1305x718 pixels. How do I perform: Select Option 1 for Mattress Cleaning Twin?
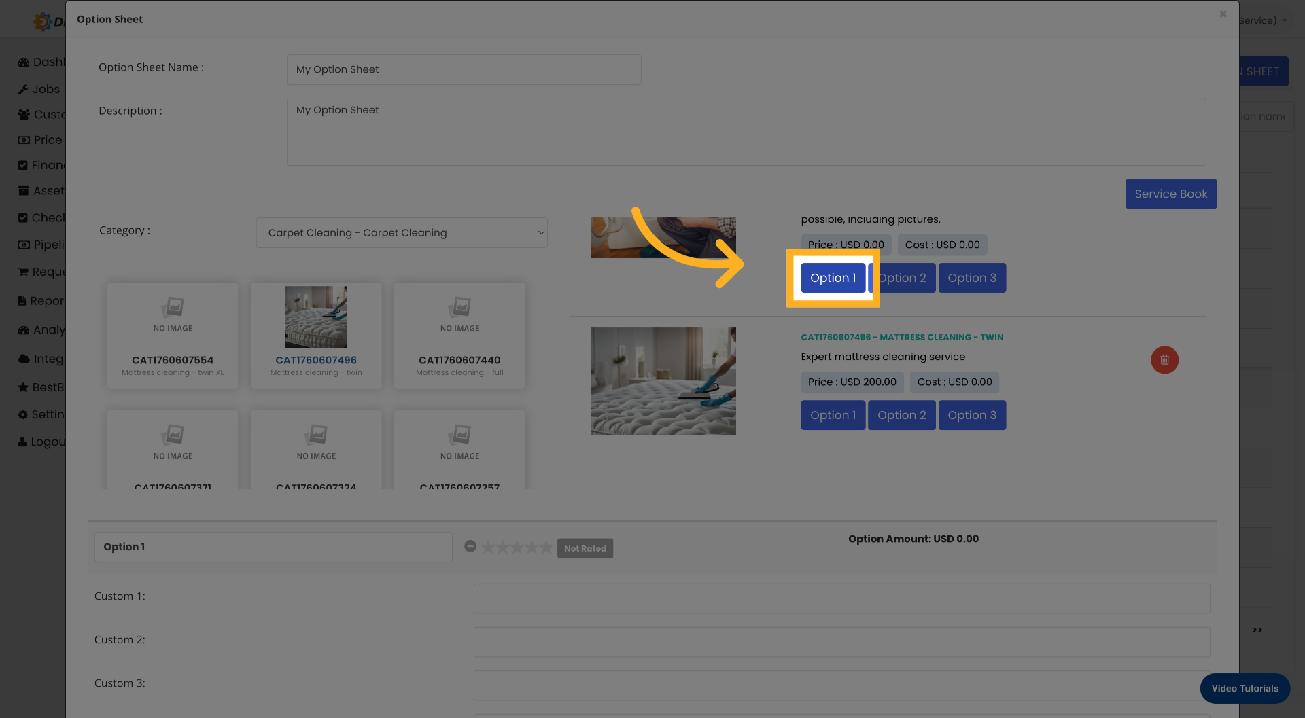[x=833, y=415]
